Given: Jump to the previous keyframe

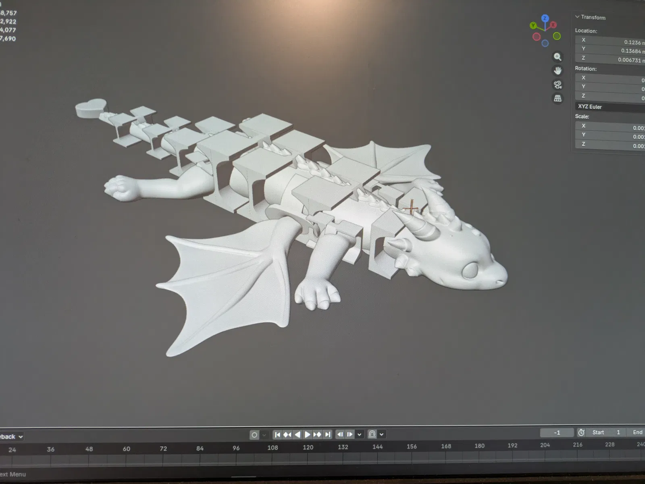Looking at the screenshot, I should [x=287, y=434].
